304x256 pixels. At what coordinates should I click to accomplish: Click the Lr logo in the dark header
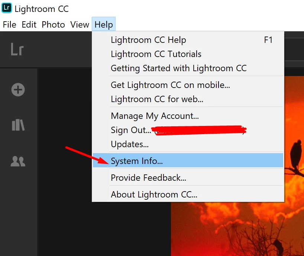click(17, 49)
